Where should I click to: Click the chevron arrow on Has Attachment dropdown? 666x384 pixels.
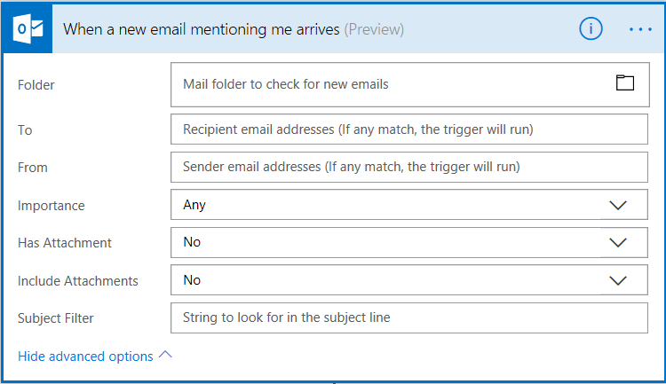pyautogui.click(x=618, y=242)
